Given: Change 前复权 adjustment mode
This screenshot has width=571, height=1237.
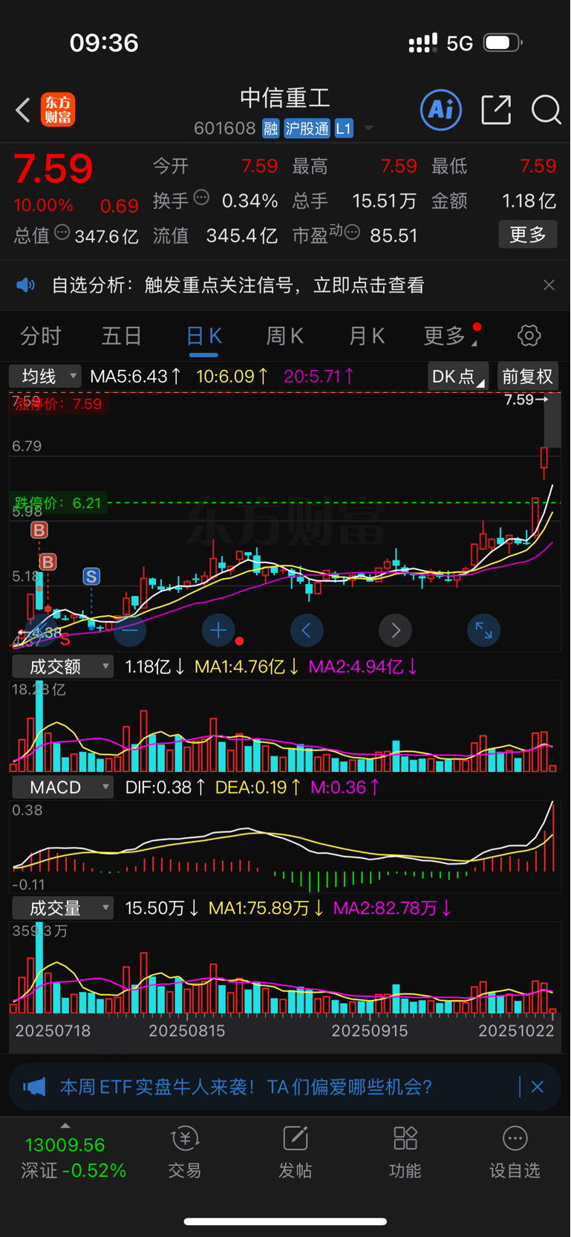Looking at the screenshot, I should (527, 377).
